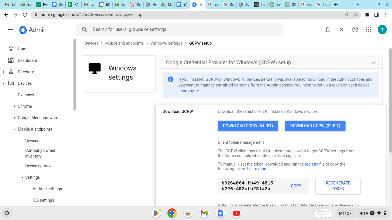Go back with browser back arrow

coord(6,15)
